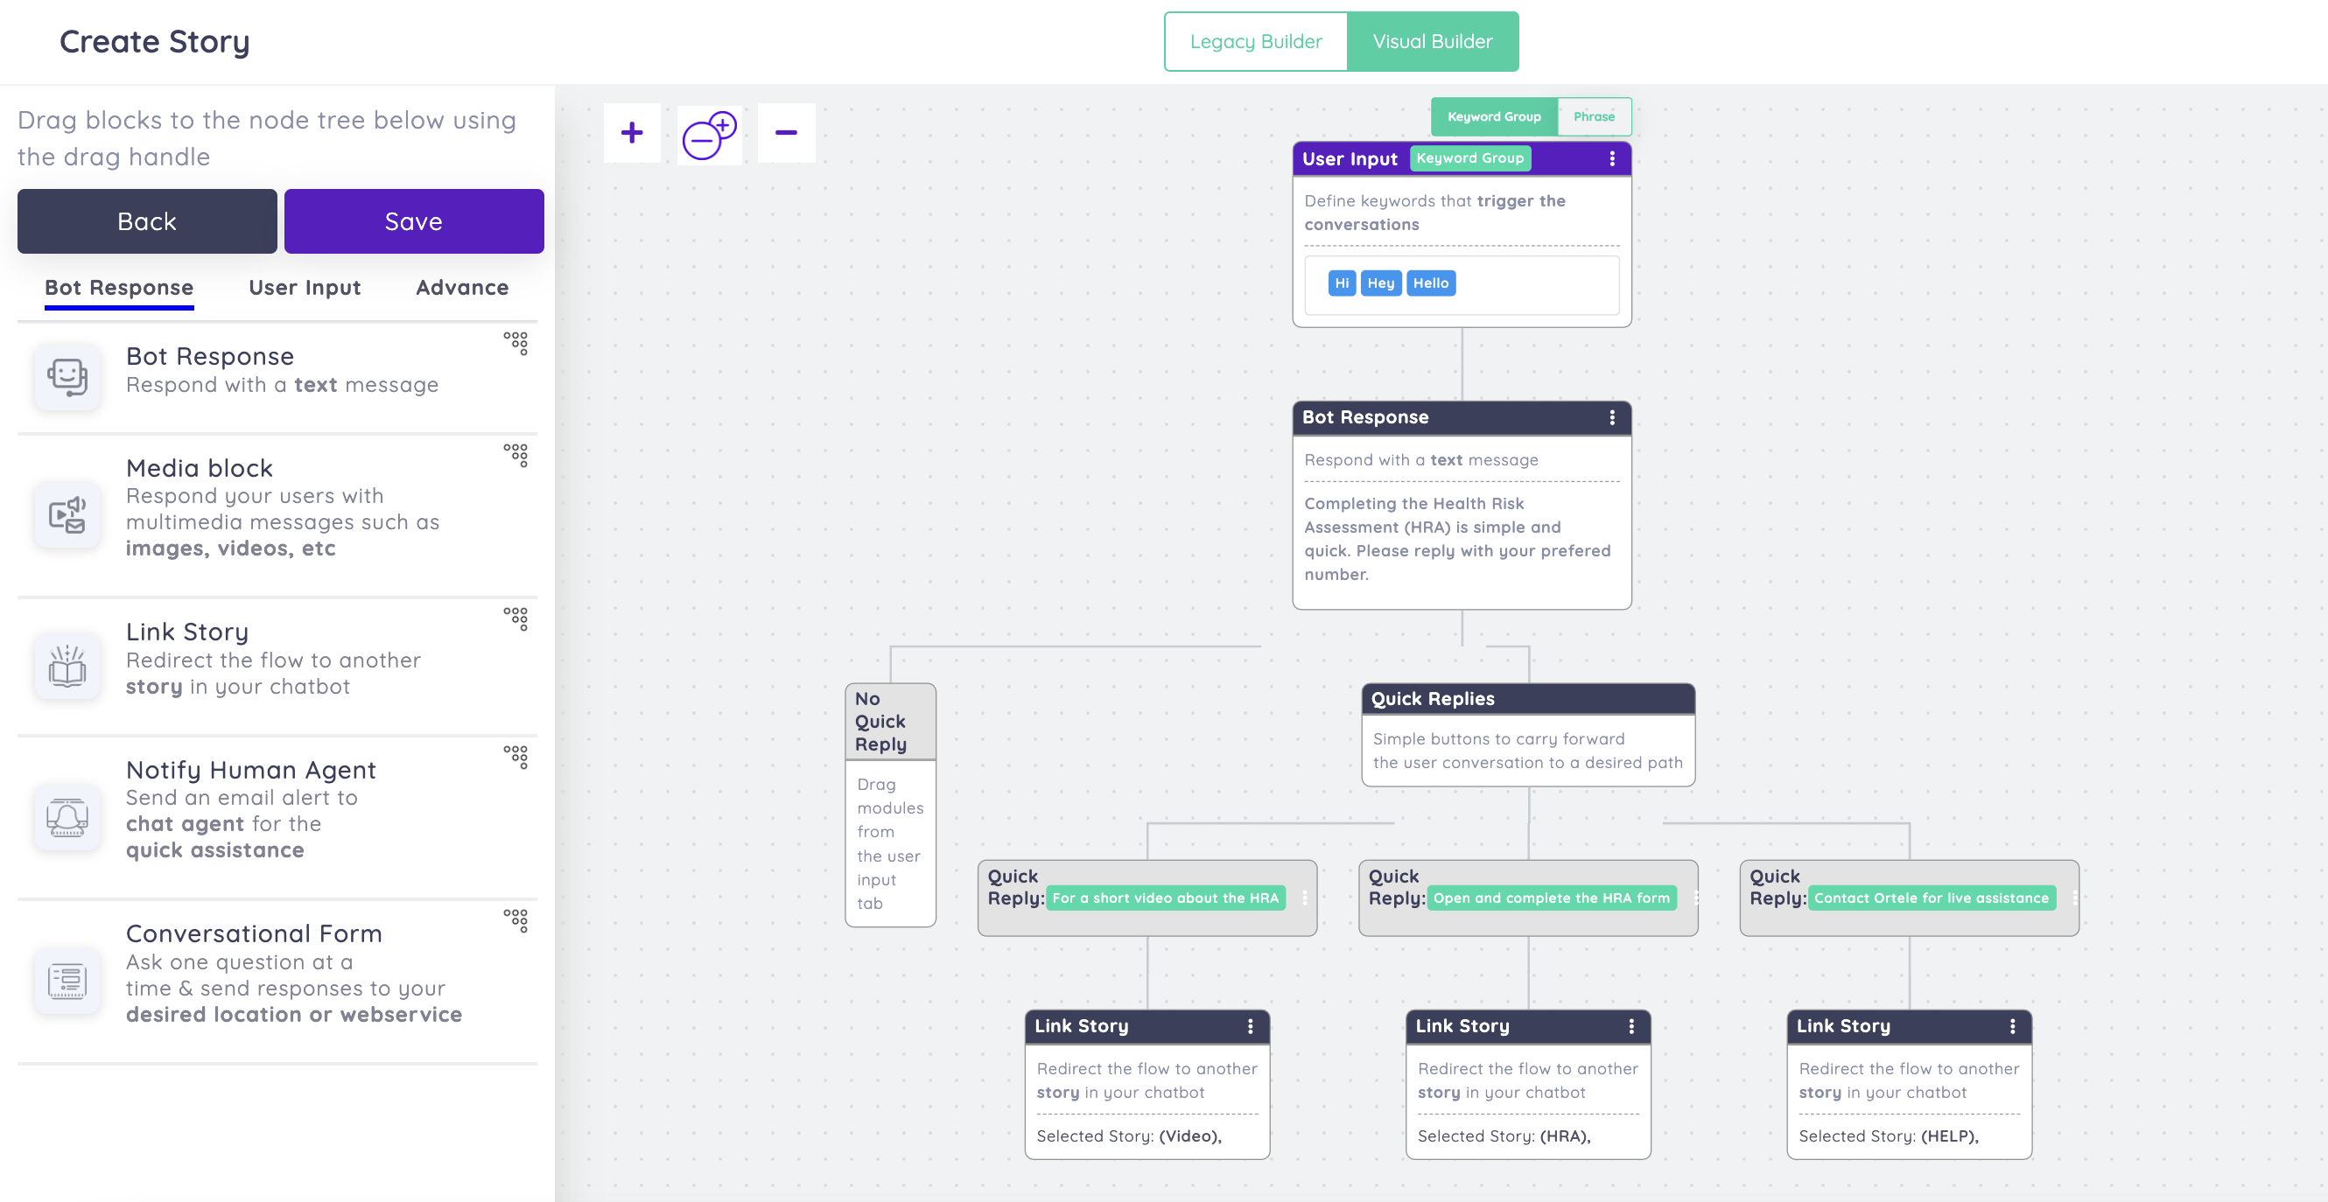Select the Notify Human Agent icon
The width and height of the screenshot is (2328, 1202).
[x=67, y=817]
